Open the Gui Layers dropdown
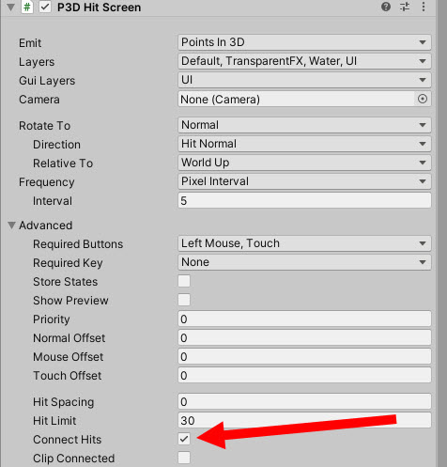This screenshot has height=467, width=447. tap(304, 80)
